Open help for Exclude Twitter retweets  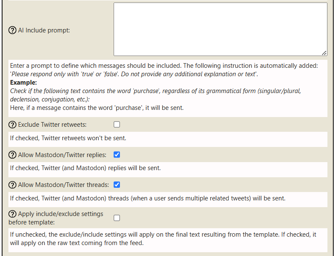(x=13, y=125)
